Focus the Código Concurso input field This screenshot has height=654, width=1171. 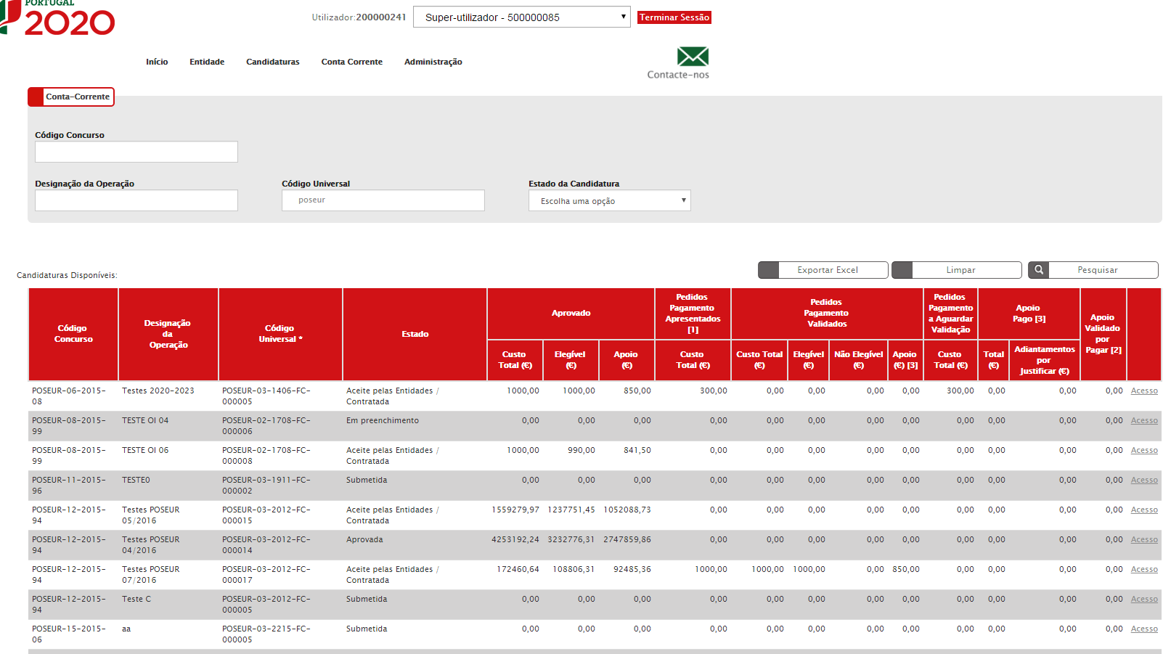(x=136, y=152)
